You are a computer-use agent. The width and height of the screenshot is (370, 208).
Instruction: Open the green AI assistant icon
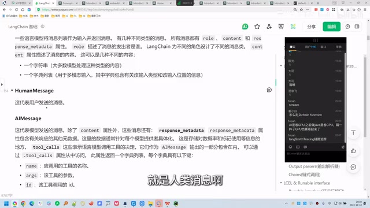[x=245, y=27]
